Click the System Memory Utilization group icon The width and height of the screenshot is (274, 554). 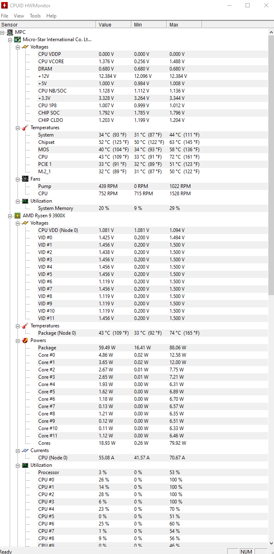tap(25, 201)
